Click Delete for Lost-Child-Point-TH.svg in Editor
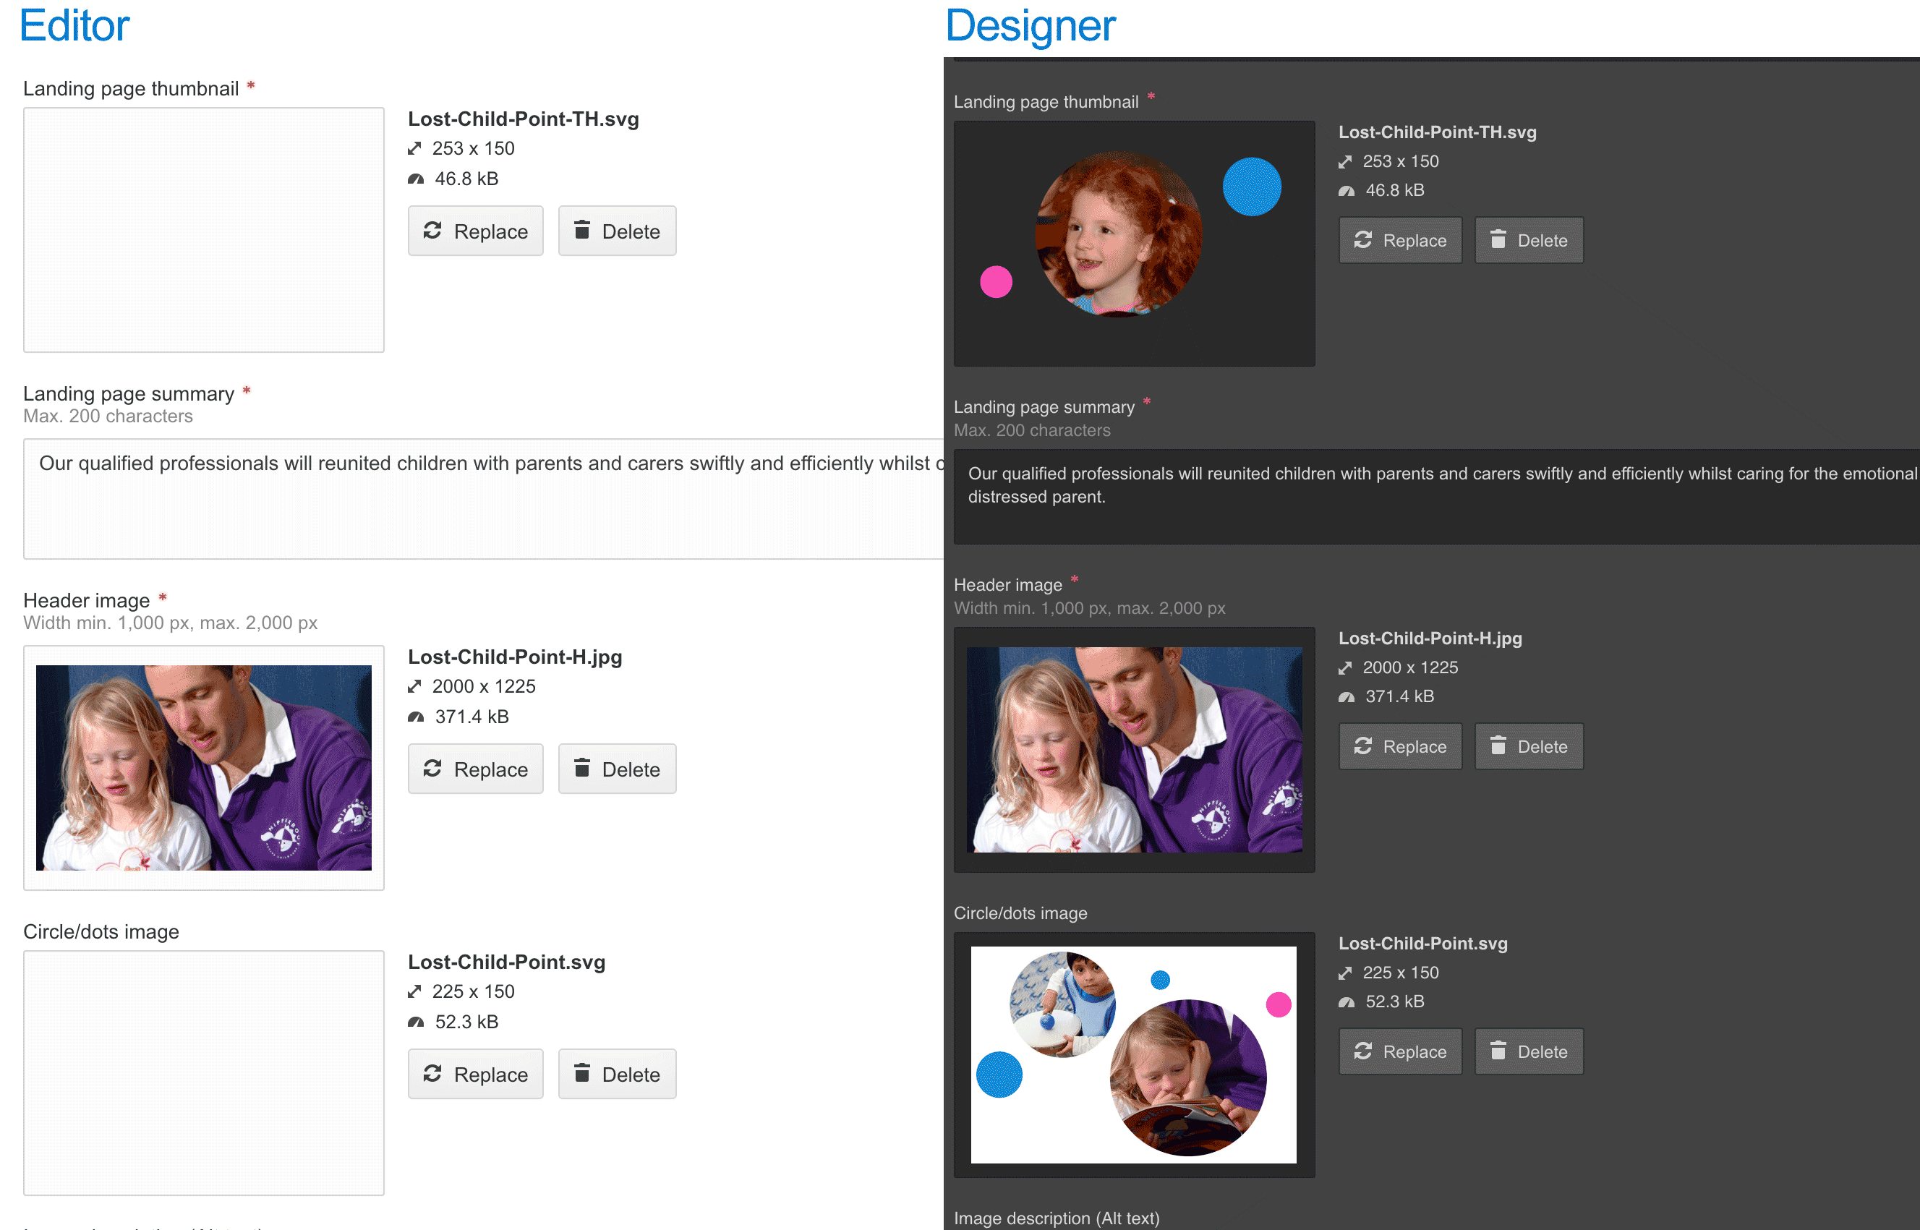The height and width of the screenshot is (1230, 1920). tap(617, 231)
